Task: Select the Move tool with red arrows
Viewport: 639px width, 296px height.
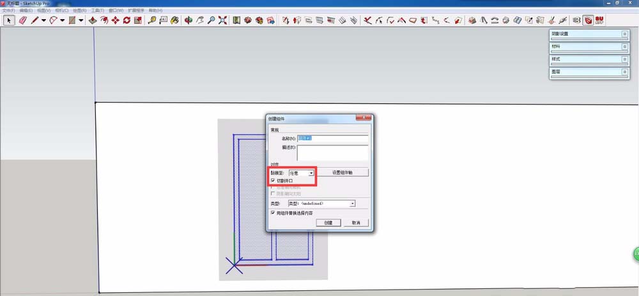Action: [115, 20]
